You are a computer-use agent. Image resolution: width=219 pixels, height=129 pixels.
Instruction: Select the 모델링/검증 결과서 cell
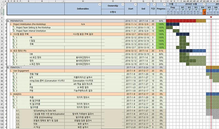coord(83,121)
